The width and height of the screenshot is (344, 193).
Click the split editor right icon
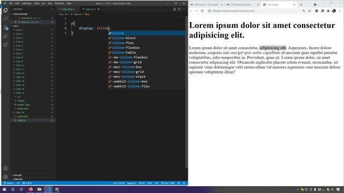(x=179, y=9)
